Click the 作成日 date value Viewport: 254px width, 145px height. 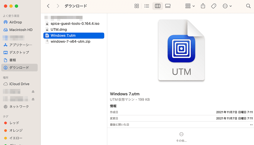click(x=234, y=112)
